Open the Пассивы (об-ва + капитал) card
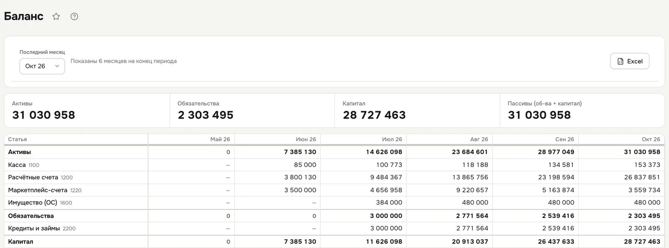The height and width of the screenshot is (248, 669). coord(582,110)
